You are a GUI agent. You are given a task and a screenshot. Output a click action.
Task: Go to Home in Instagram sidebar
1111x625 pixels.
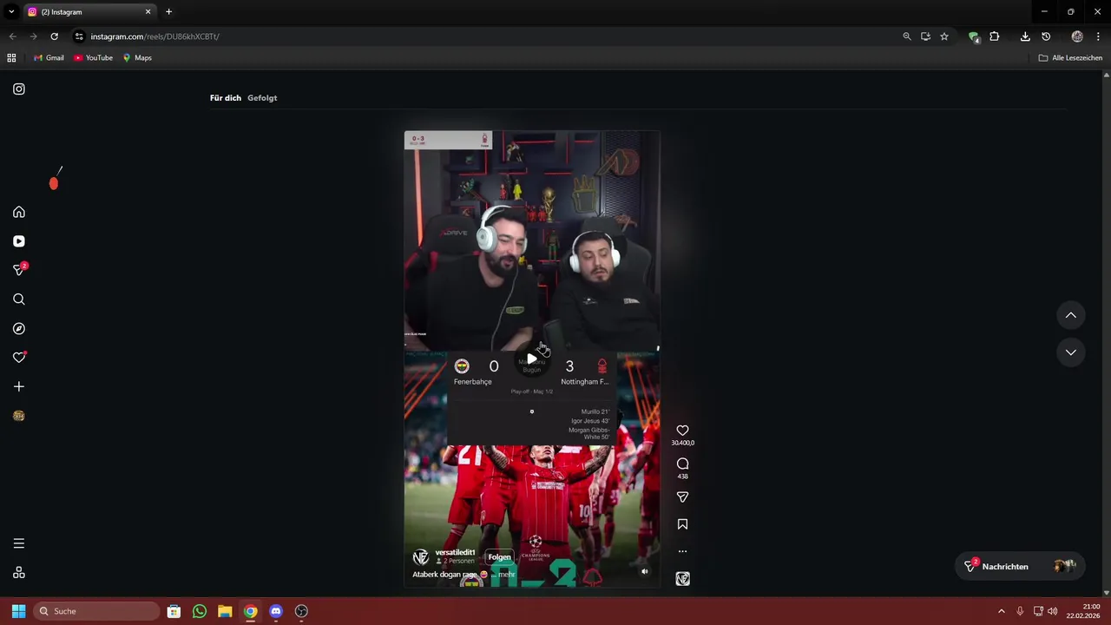(19, 212)
